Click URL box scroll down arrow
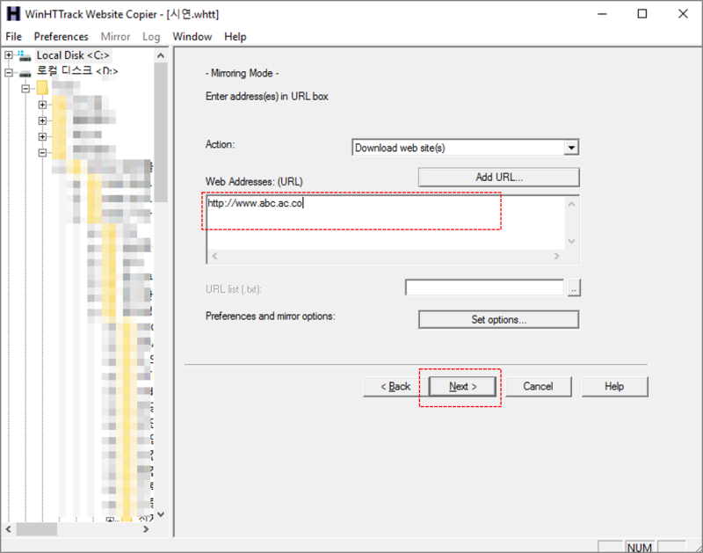Viewport: 703px width, 553px height. pos(572,241)
